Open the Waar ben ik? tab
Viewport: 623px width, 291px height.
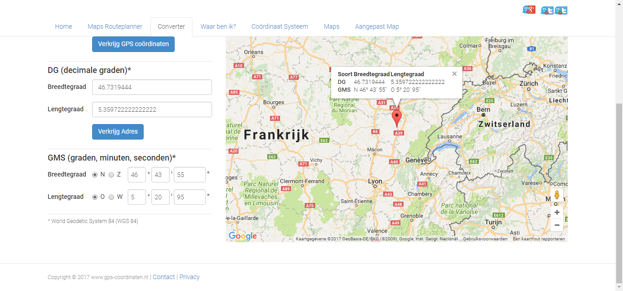point(218,26)
